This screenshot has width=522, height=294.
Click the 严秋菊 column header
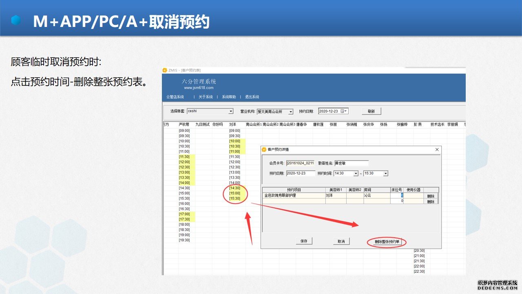point(184,124)
